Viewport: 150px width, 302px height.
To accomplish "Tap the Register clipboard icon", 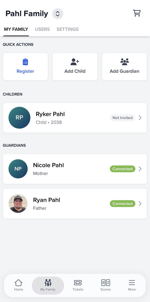I will click(25, 62).
